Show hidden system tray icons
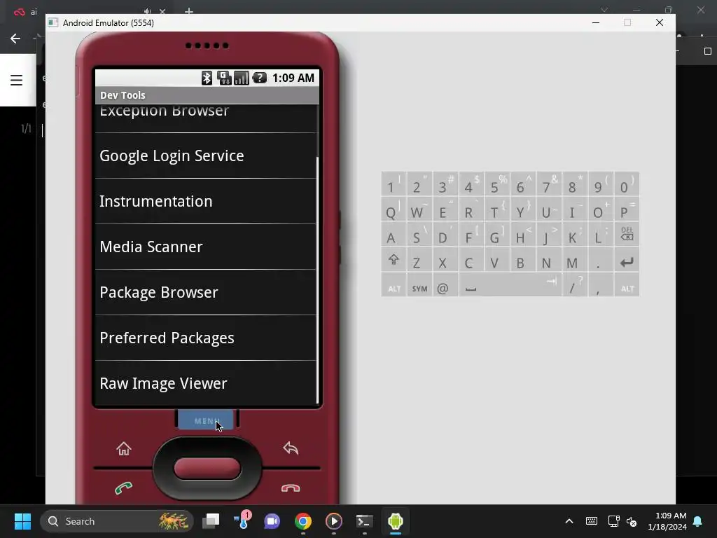This screenshot has height=538, width=717. [x=569, y=521]
